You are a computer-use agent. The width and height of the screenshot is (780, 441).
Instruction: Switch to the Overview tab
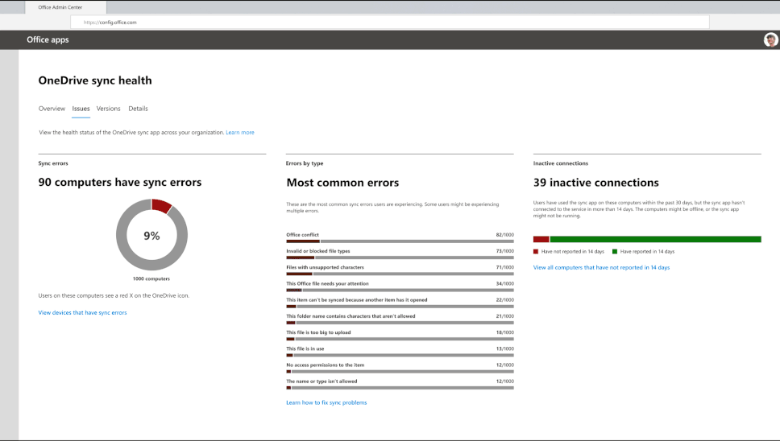click(x=52, y=109)
